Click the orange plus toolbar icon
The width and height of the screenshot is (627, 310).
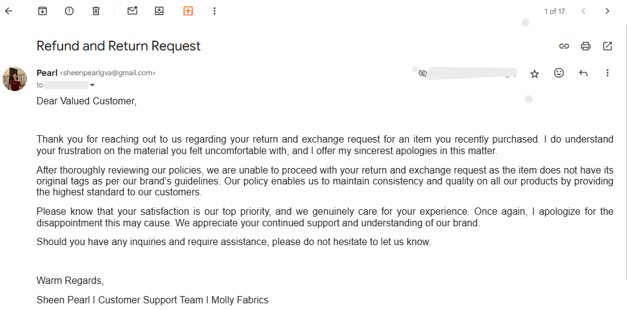pos(188,11)
